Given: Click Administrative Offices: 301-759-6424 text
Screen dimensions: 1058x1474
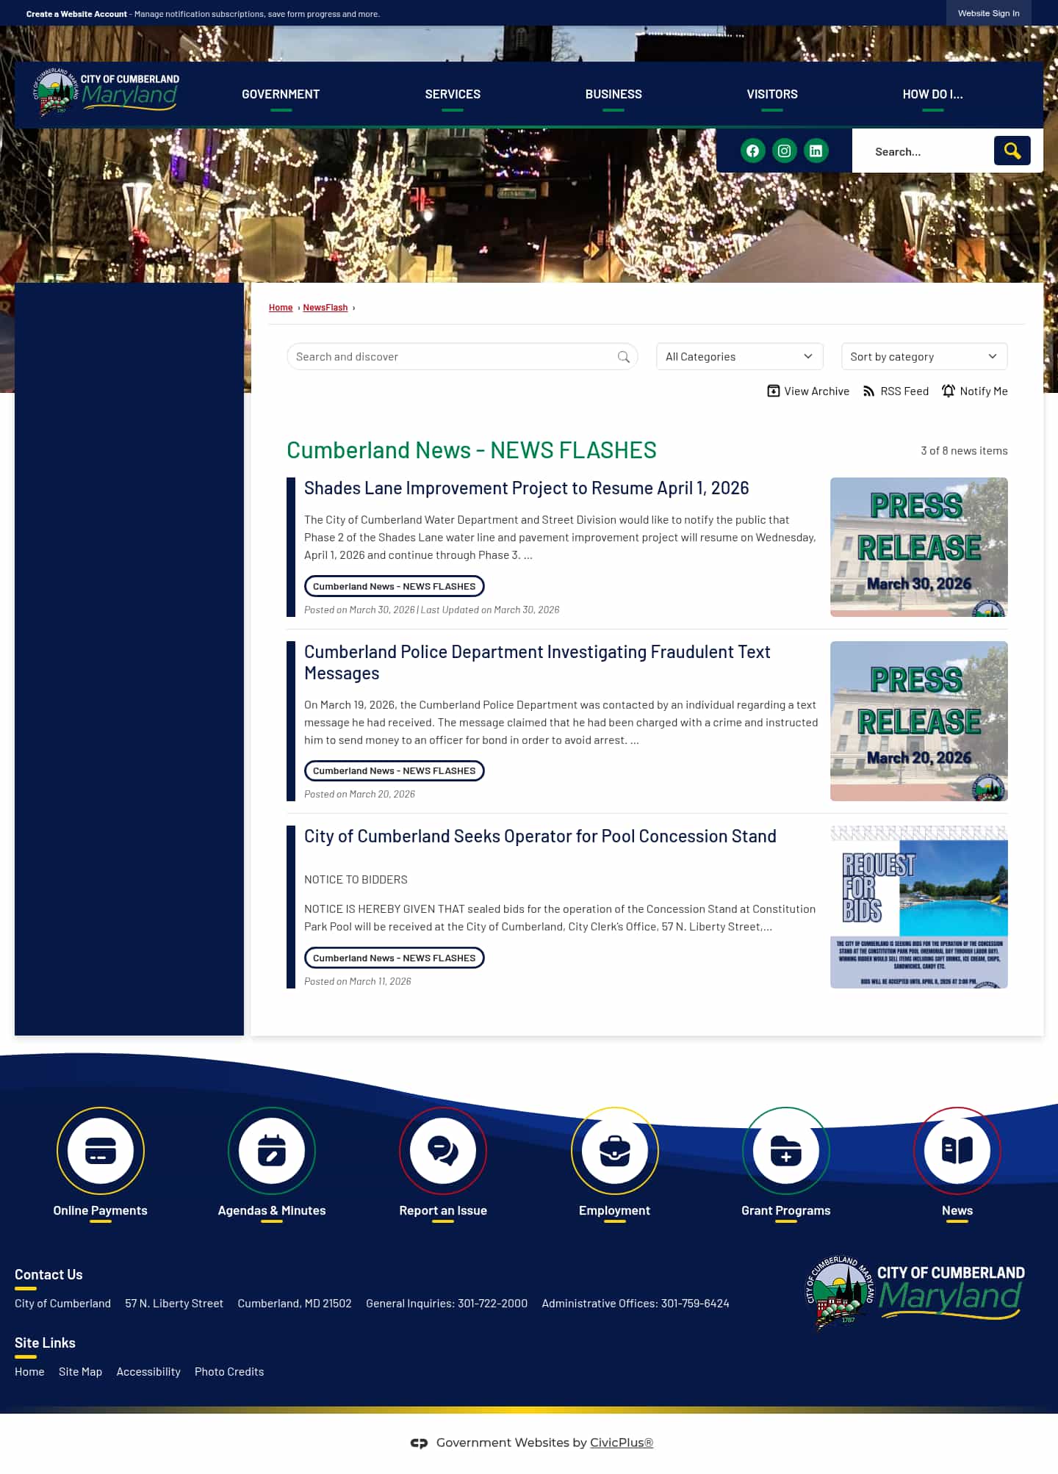Looking at the screenshot, I should [636, 1303].
